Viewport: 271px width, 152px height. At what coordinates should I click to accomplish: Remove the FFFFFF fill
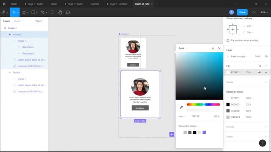pos(266,72)
